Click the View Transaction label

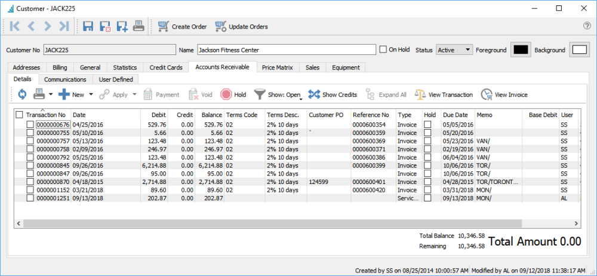click(450, 94)
